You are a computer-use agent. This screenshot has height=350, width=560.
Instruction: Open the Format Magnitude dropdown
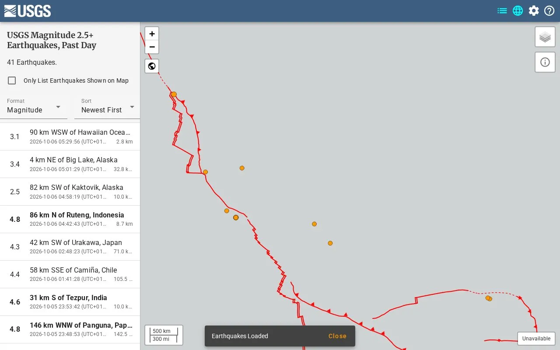(34, 107)
